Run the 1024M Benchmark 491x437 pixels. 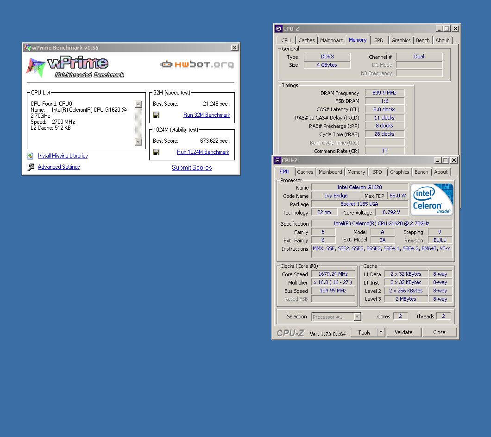(203, 152)
